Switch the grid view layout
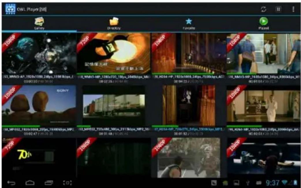Screen dimensions: 301x188 (278, 9)
